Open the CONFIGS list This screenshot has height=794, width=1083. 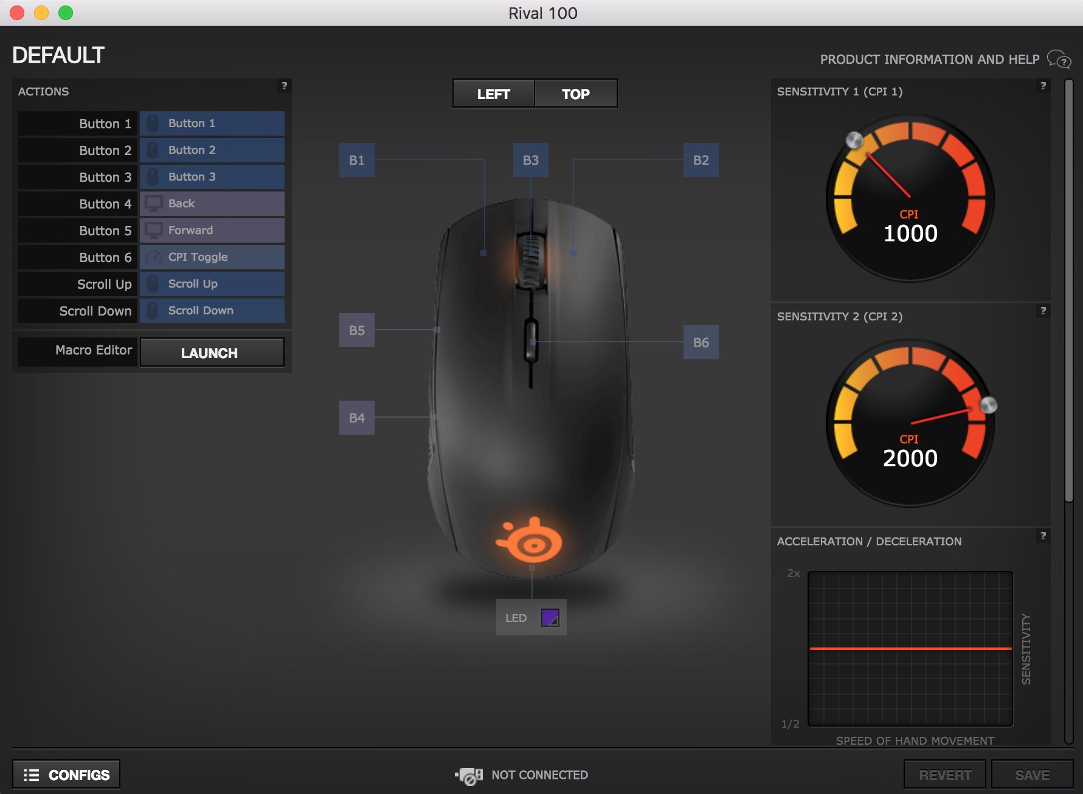(66, 775)
